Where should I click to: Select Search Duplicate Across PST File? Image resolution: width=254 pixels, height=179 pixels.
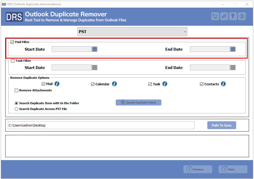point(16,109)
